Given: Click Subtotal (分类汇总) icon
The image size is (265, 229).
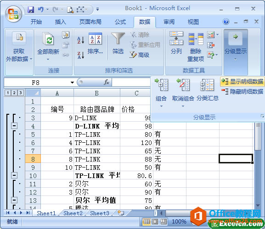Looking at the screenshot, I should (x=207, y=85).
